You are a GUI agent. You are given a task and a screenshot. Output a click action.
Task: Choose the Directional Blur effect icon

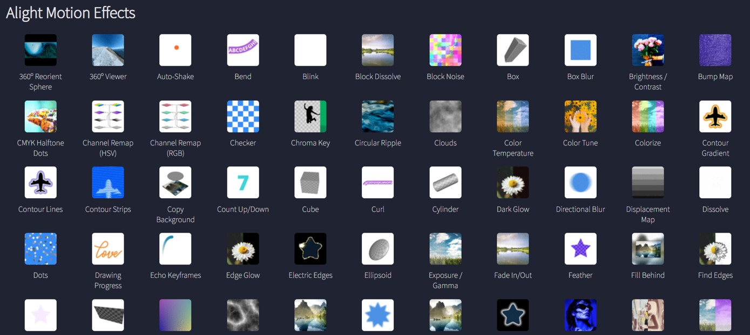(x=580, y=183)
